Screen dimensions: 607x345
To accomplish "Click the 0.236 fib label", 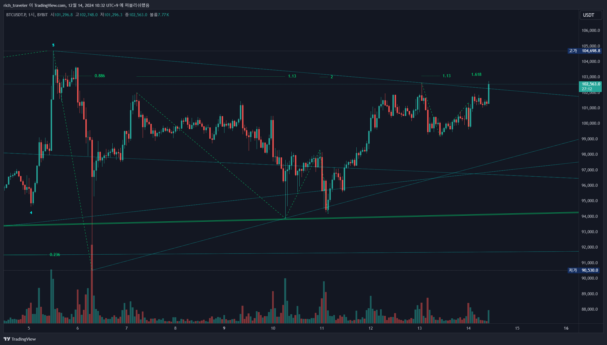I will pos(55,255).
